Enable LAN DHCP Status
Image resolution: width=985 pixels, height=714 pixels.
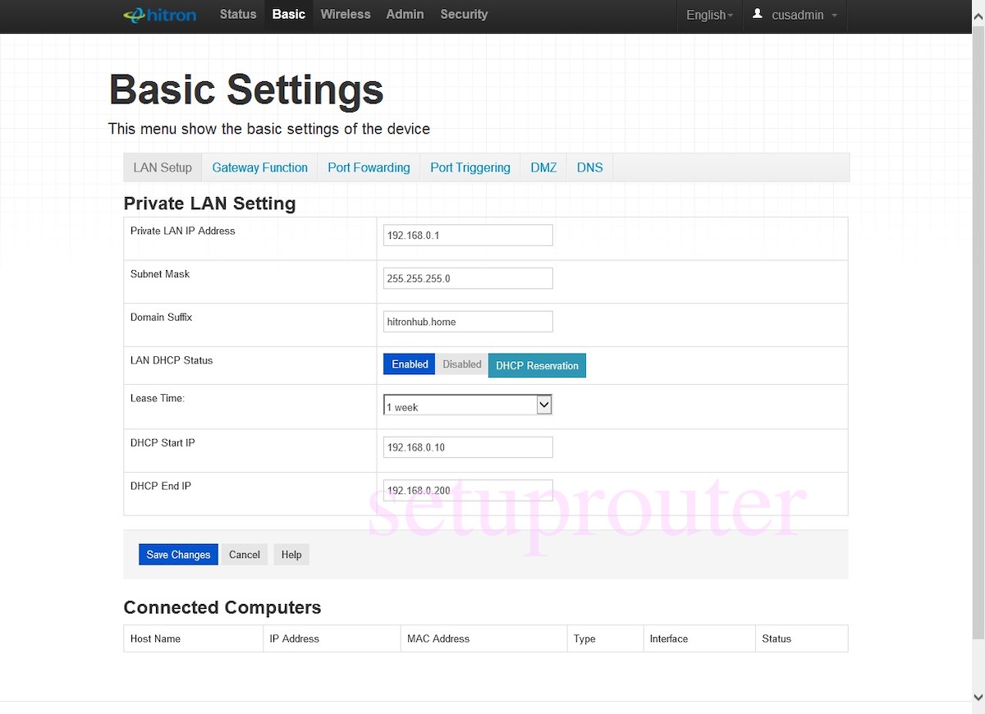[x=409, y=364]
